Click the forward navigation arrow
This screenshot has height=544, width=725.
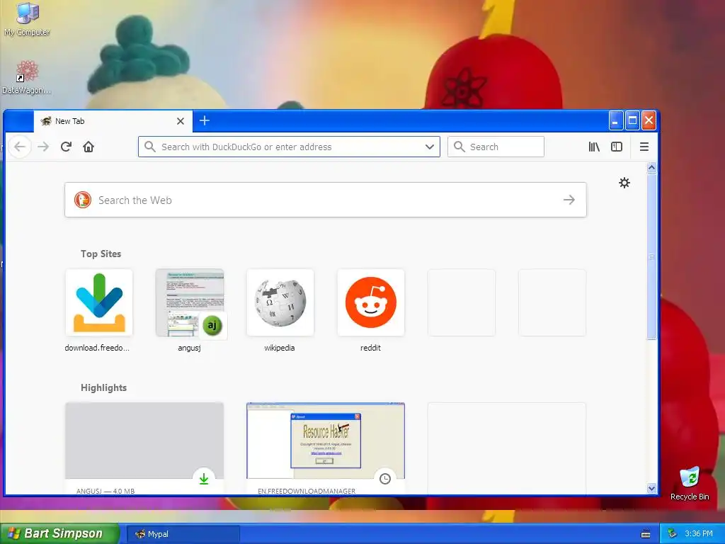43,147
